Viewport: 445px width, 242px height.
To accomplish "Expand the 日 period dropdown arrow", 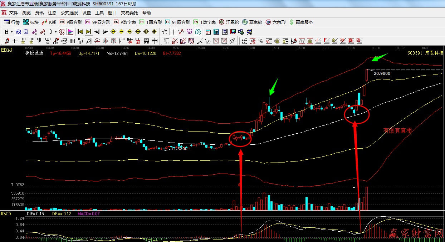I will [11, 32].
